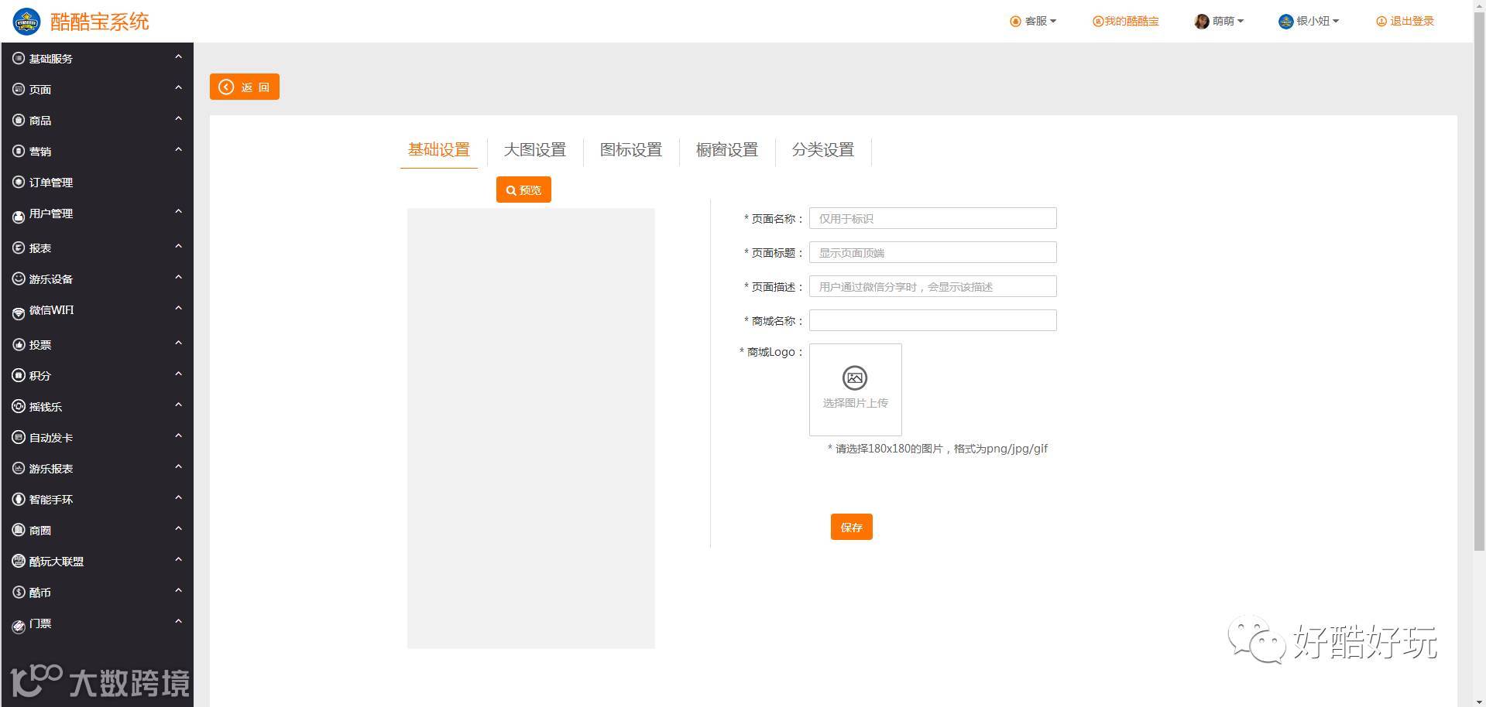Click the 返回 back button
The height and width of the screenshot is (707, 1486).
[x=245, y=87]
